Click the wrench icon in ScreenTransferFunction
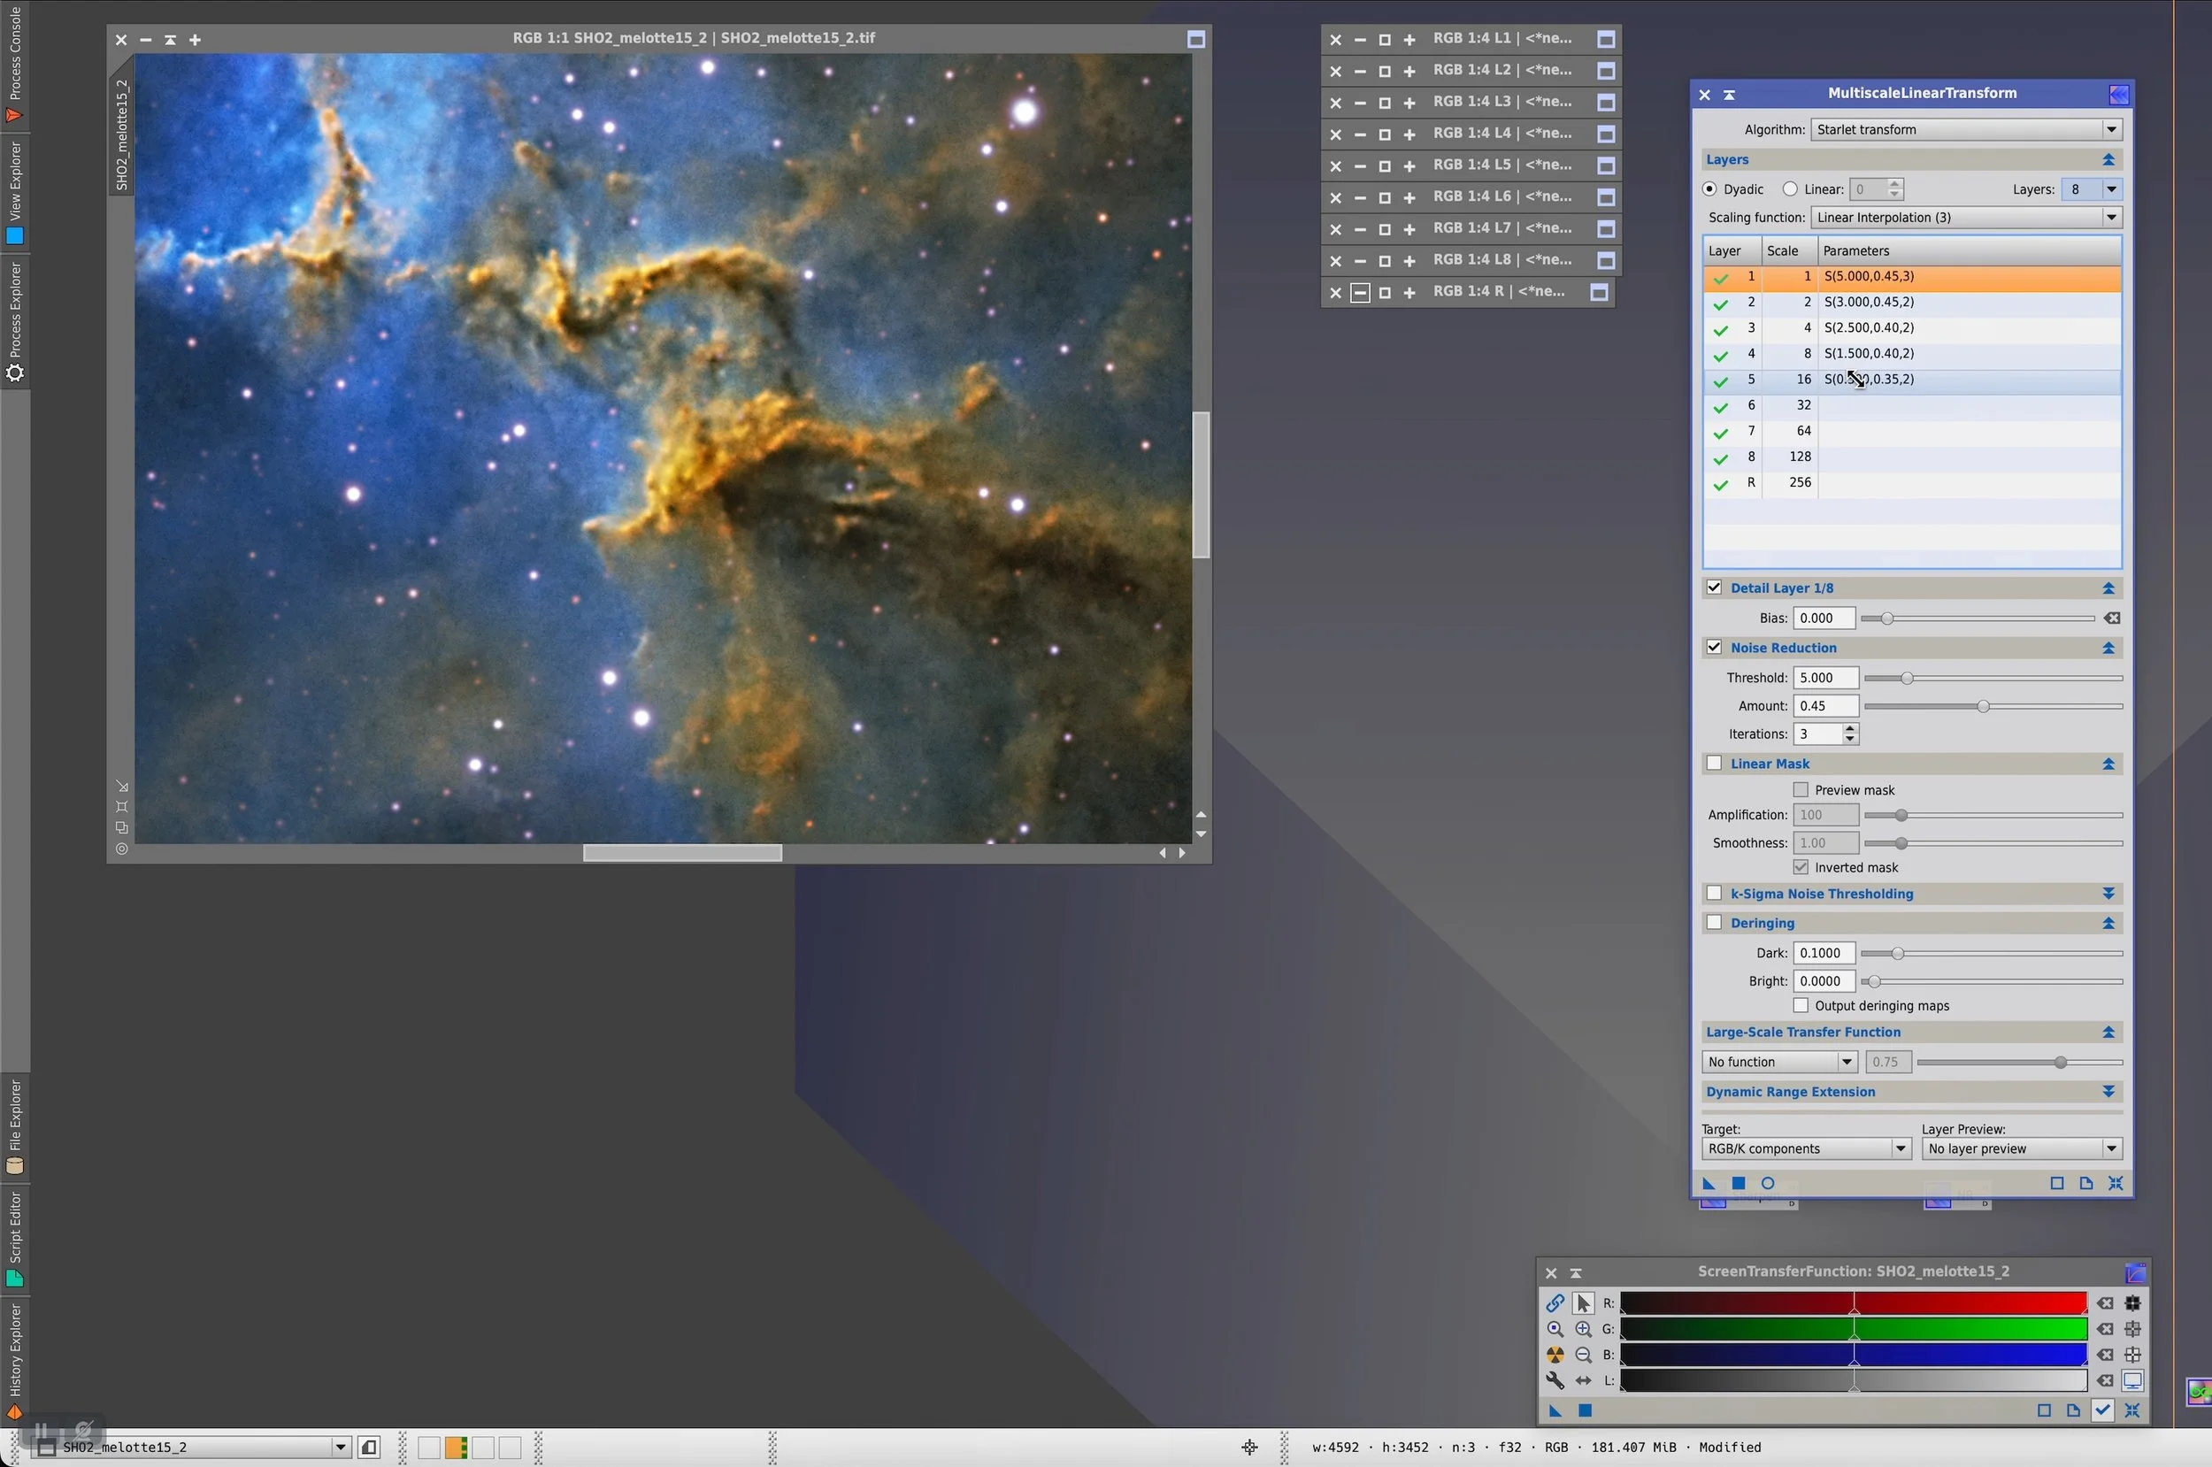Screen dimensions: 2212x1467 click(x=1555, y=1381)
